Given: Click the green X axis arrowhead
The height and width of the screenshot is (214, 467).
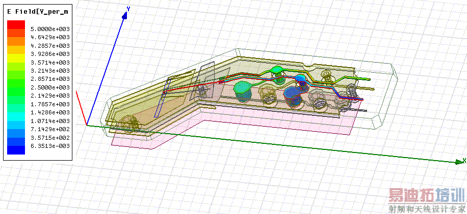Looking at the screenshot, I should click(x=459, y=162).
